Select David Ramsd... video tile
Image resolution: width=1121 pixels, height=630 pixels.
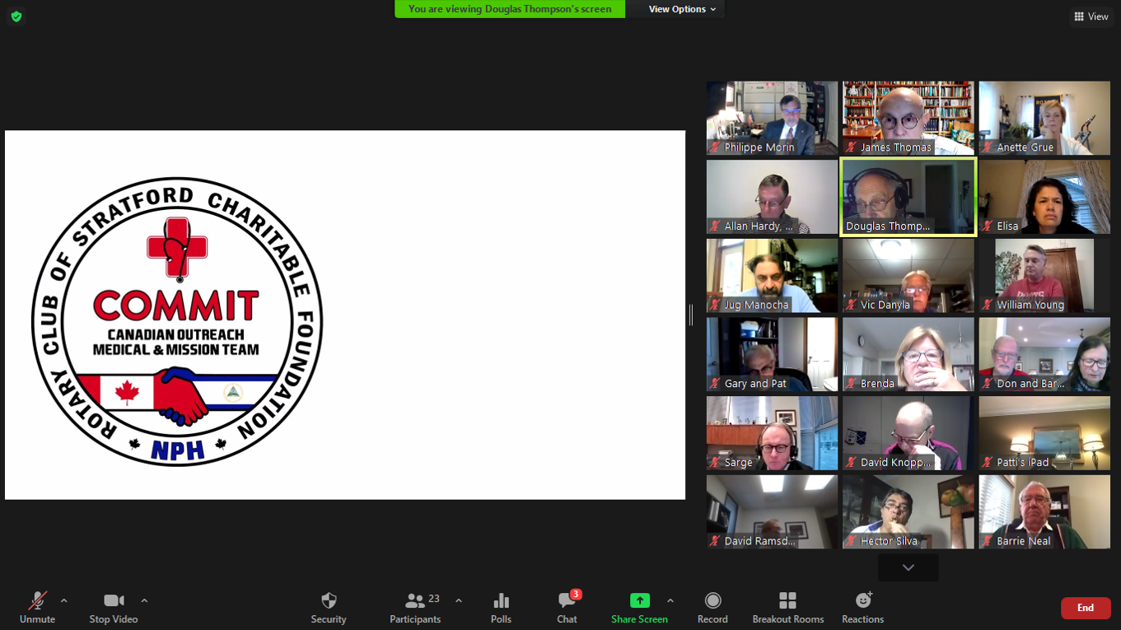(772, 512)
